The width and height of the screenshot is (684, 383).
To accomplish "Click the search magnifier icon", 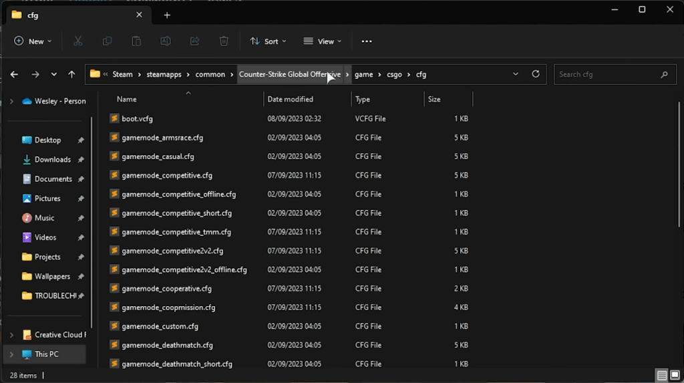I will click(664, 75).
